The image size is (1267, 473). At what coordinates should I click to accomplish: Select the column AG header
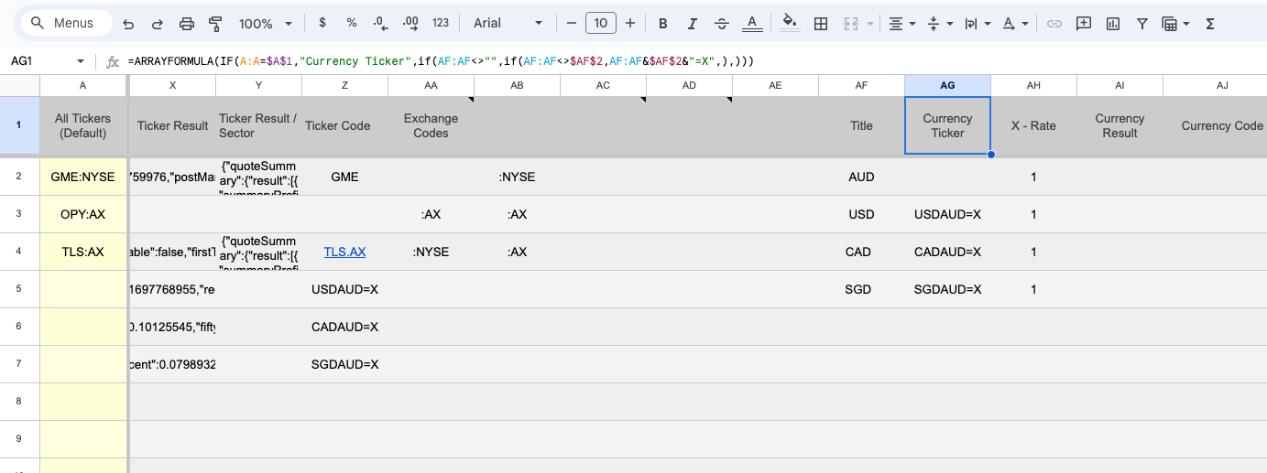[x=947, y=85]
